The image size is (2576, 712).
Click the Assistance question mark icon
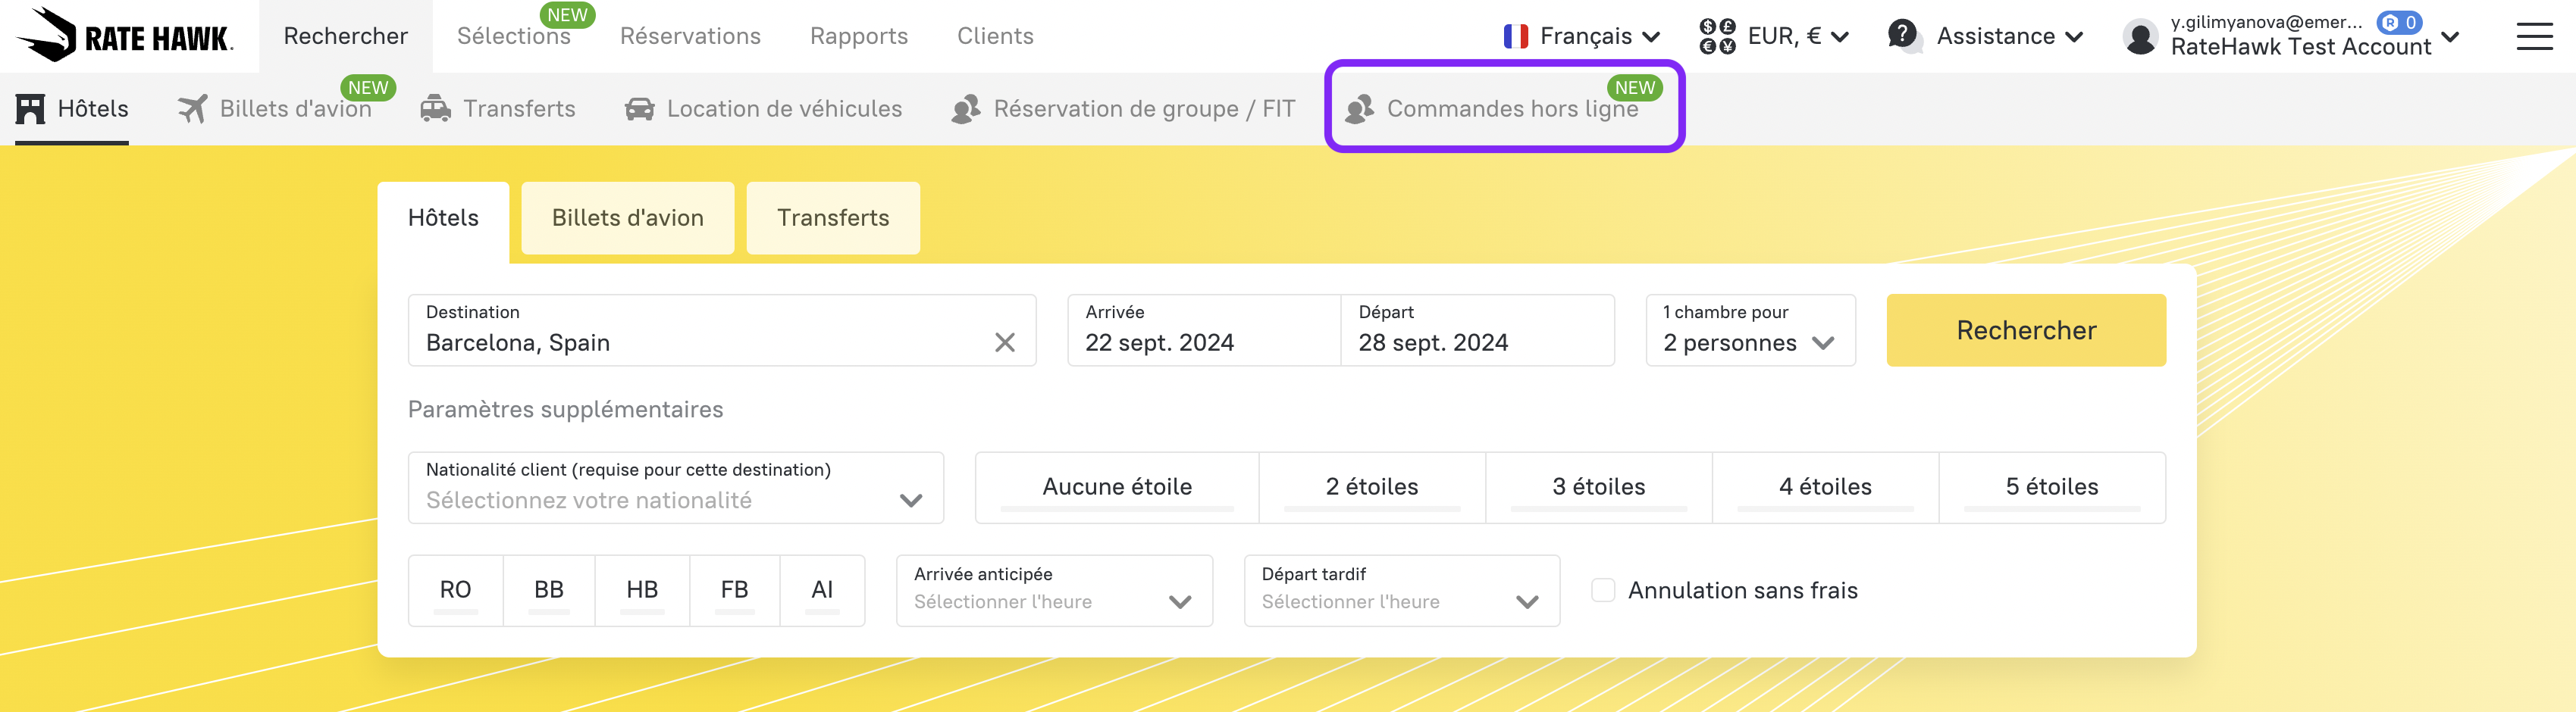[1902, 36]
